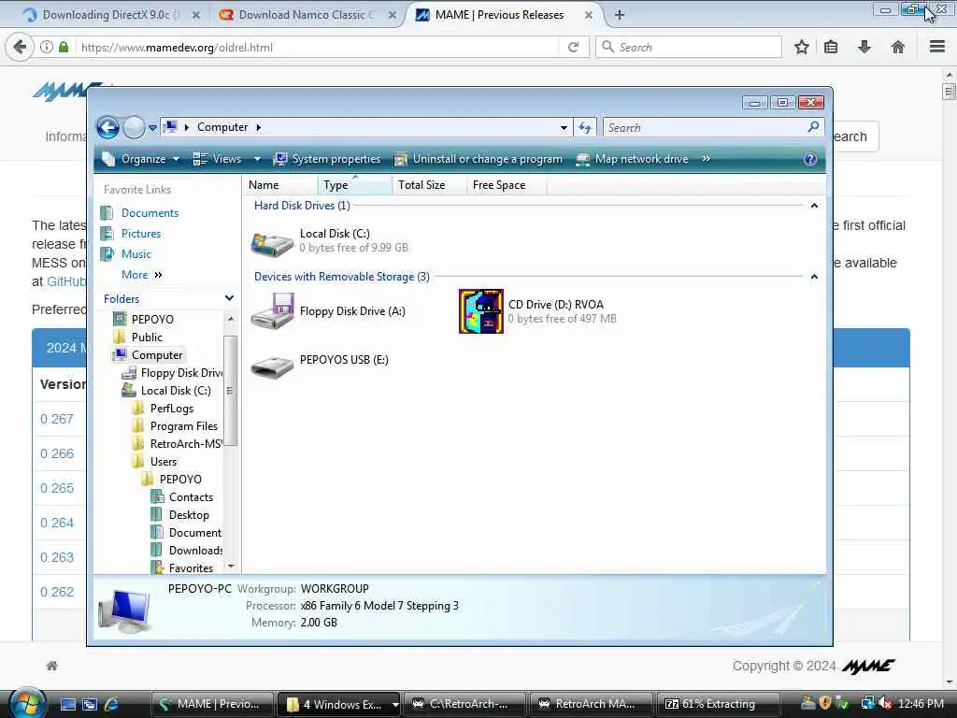
Task: Show more toolbar commands chevron
Action: pos(707,159)
